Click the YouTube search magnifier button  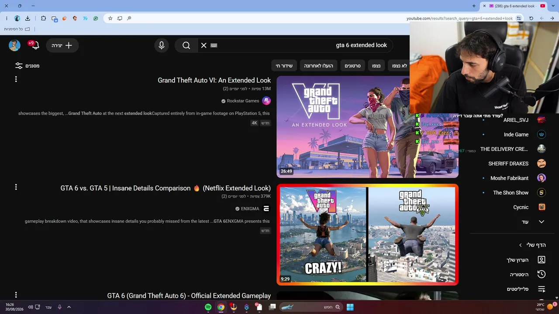pos(186,45)
